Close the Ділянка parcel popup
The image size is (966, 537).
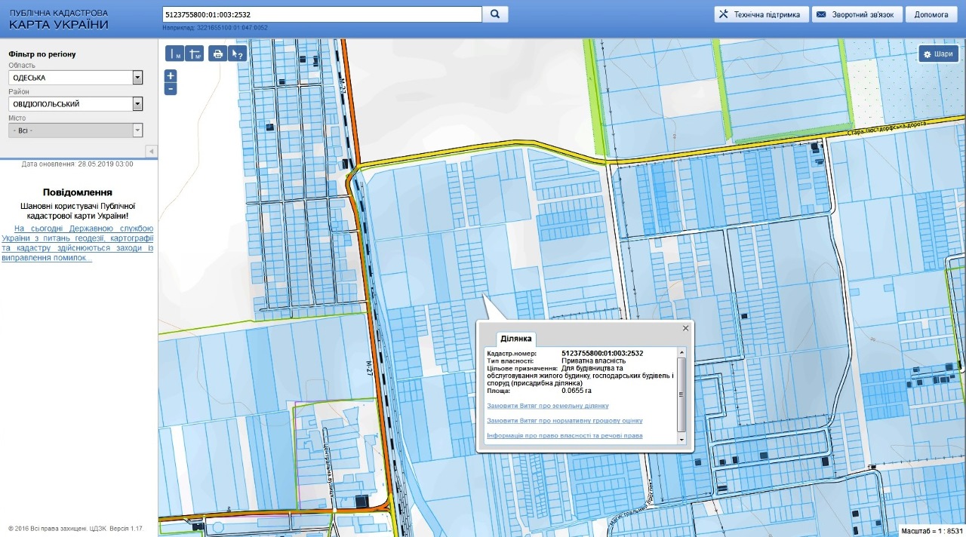coord(685,328)
